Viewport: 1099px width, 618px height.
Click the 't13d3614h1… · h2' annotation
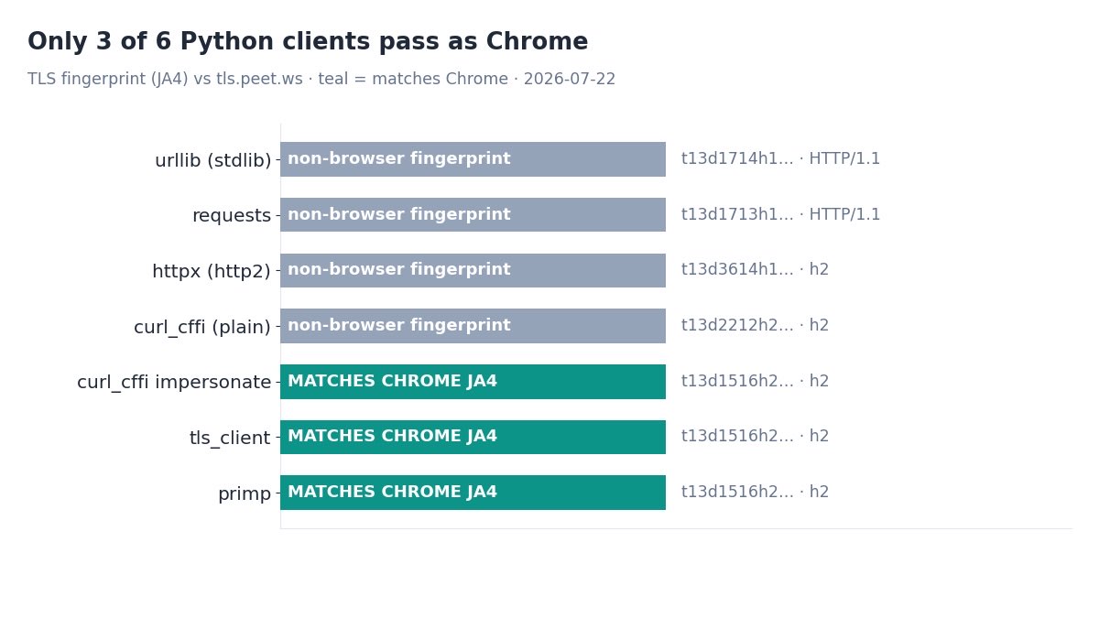point(755,270)
